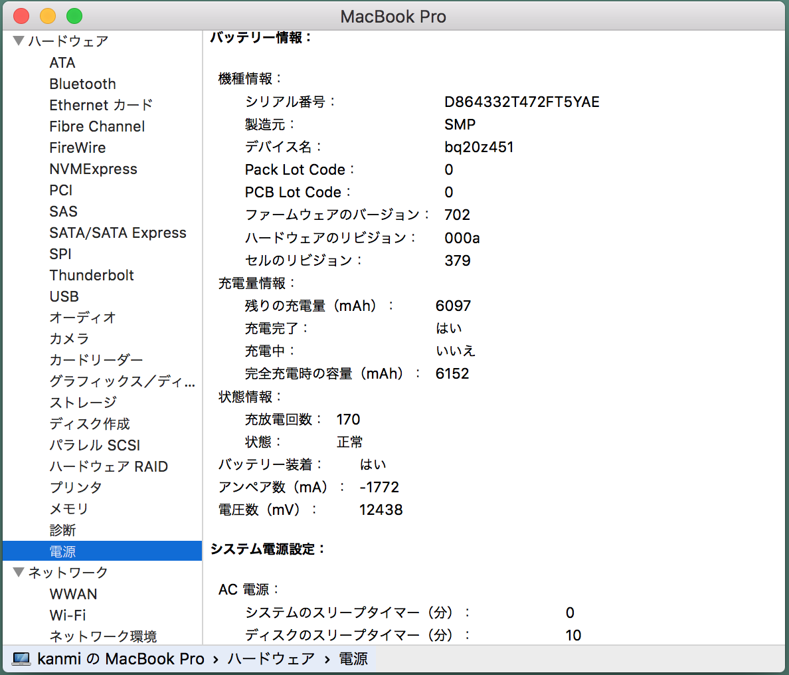Click the 機種情報 section label
This screenshot has width=789, height=675.
click(250, 78)
